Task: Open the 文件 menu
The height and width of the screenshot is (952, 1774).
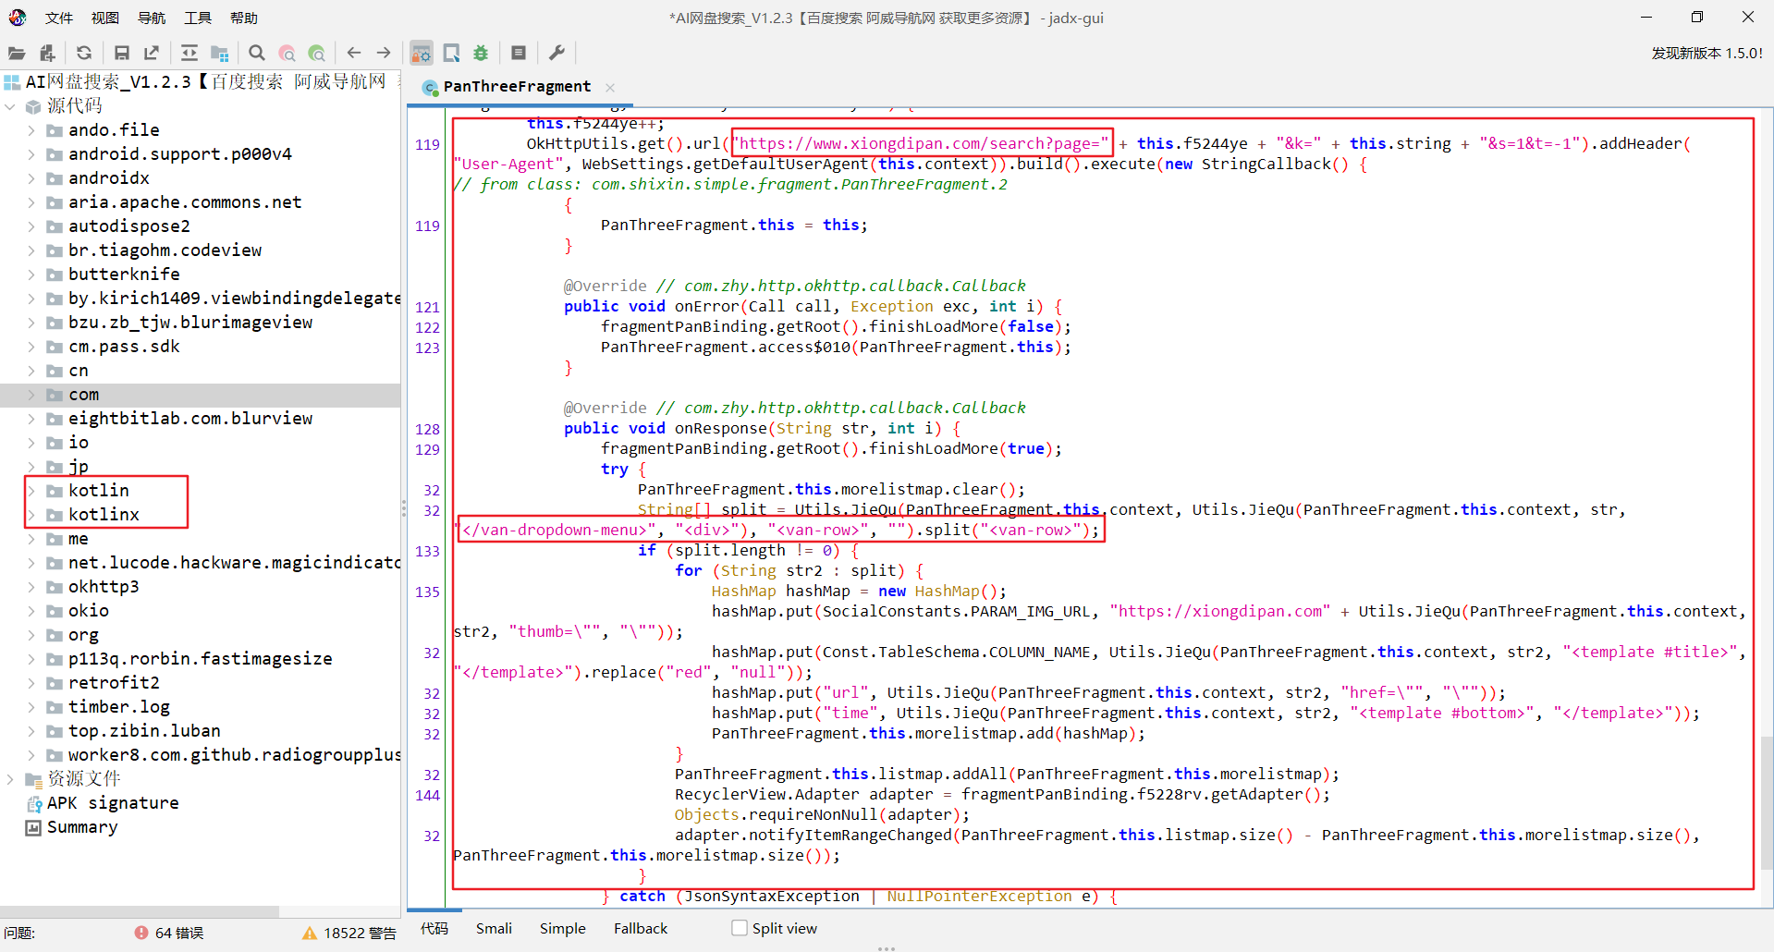Action: click(58, 18)
